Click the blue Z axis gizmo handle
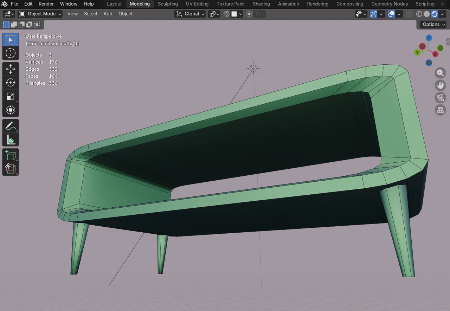This screenshot has width=450, height=311. click(x=429, y=38)
